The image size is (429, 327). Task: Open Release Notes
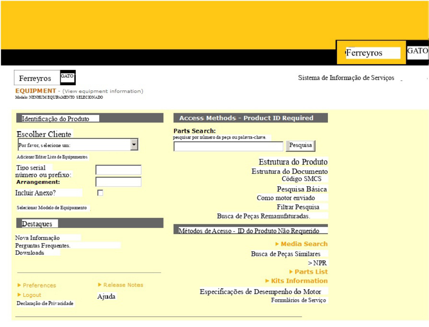(121, 285)
